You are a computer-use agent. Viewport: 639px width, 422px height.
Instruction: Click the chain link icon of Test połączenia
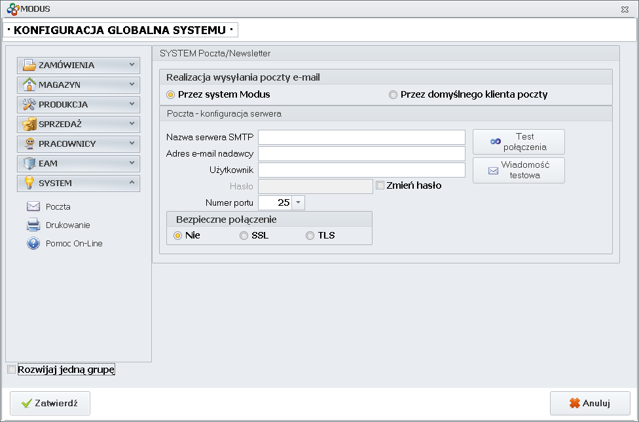(495, 142)
